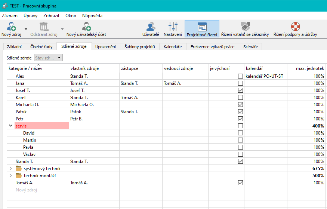The height and width of the screenshot is (209, 327).
Task: Open the Sdílené zdroje state dropdown
Action: point(48,58)
